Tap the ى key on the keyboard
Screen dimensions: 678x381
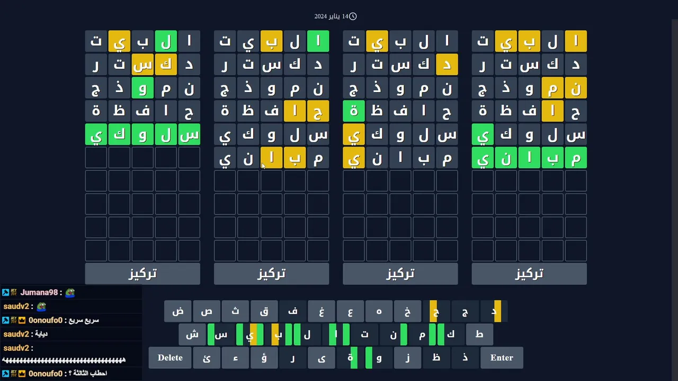click(322, 358)
